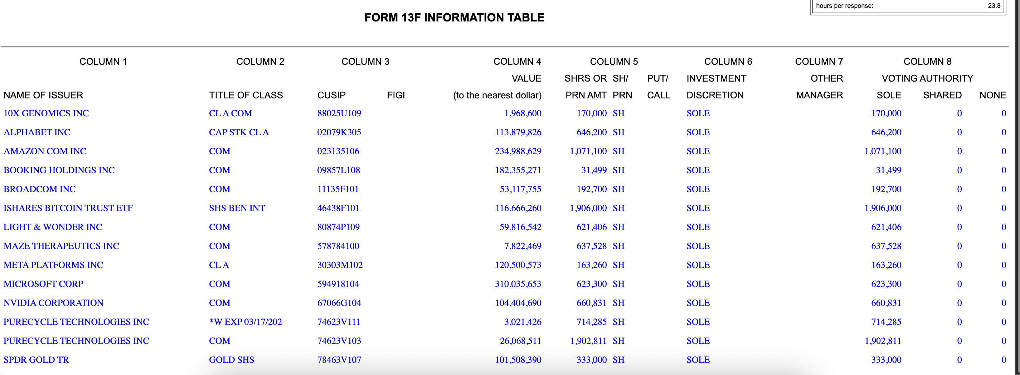Select SOLE voting authority 660,831
Image resolution: width=1020 pixels, height=375 pixels.
886,303
